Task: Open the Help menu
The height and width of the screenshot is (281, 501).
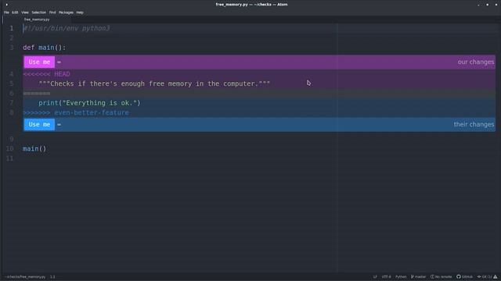Action: coord(80,12)
